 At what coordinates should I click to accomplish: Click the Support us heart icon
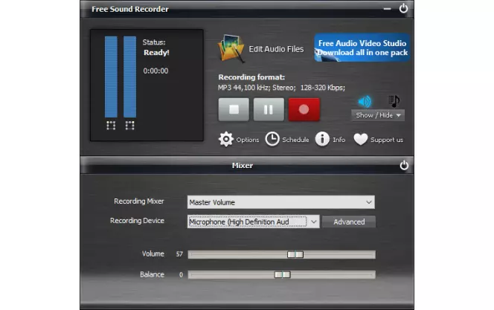click(x=361, y=140)
